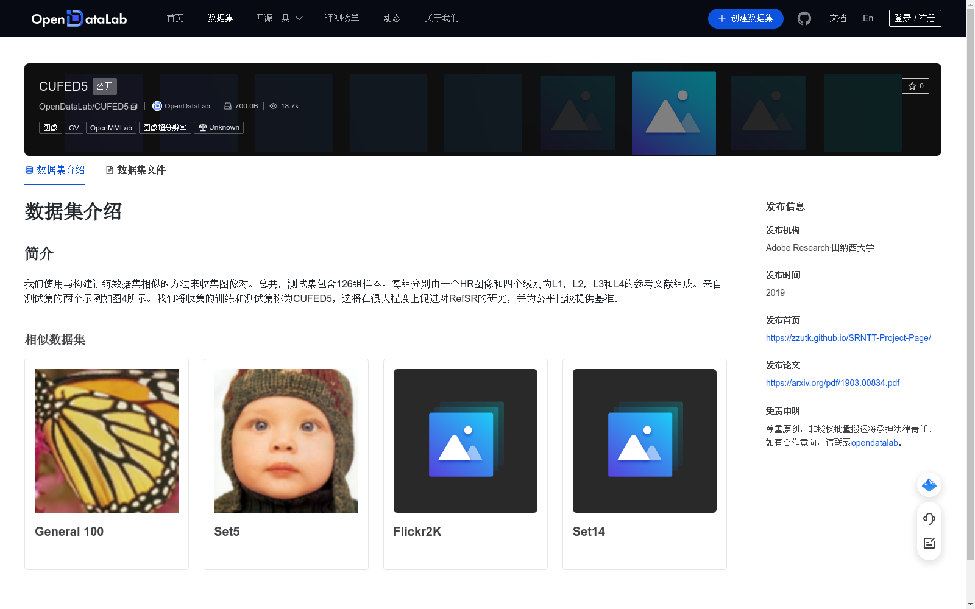Click the CUFED5 dataset title
The width and height of the screenshot is (975, 609).
pos(63,86)
